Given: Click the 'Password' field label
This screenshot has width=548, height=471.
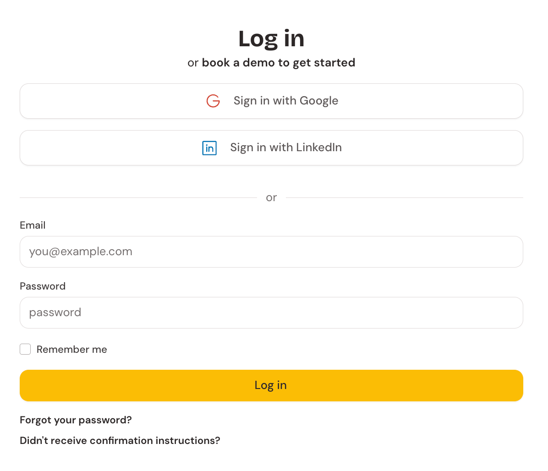Looking at the screenshot, I should [43, 286].
